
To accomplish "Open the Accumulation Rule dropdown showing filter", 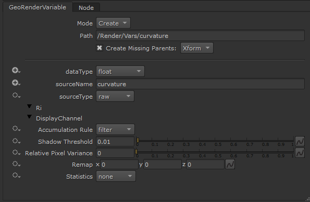I will click(115, 129).
